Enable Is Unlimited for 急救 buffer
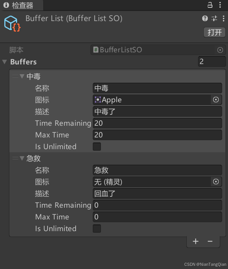Viewport: 228px width, 269px height. click(x=97, y=228)
